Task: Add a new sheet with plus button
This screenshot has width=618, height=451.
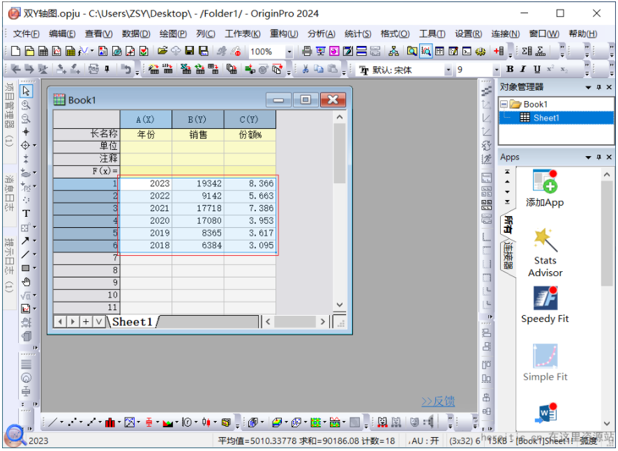Action: tap(86, 322)
